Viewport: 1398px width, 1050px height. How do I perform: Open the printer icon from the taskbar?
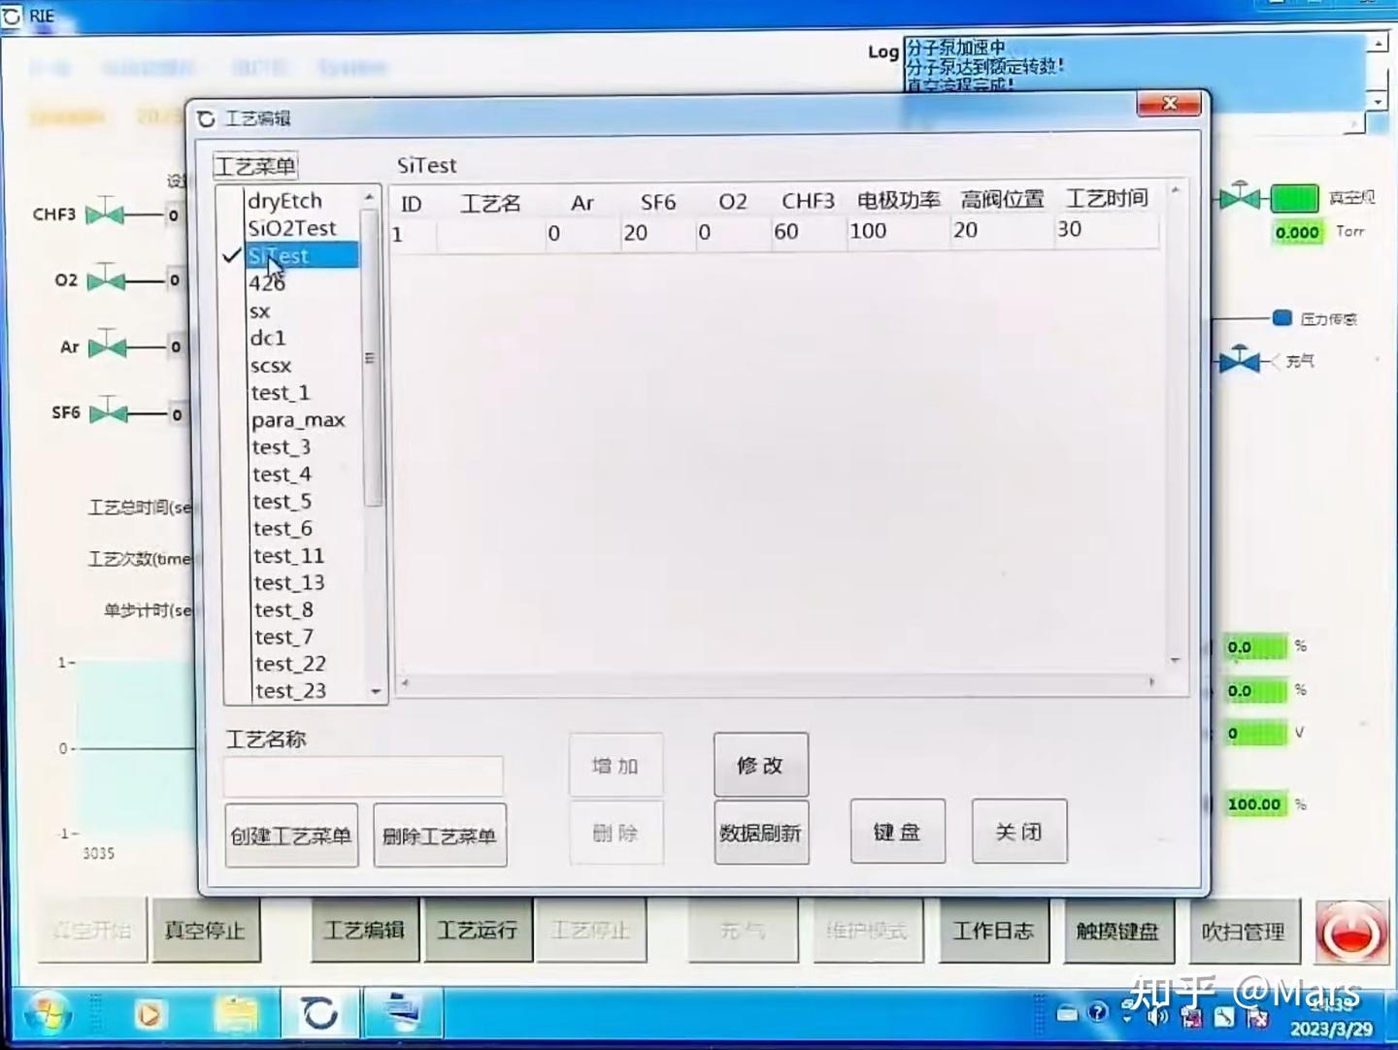[x=403, y=1013]
